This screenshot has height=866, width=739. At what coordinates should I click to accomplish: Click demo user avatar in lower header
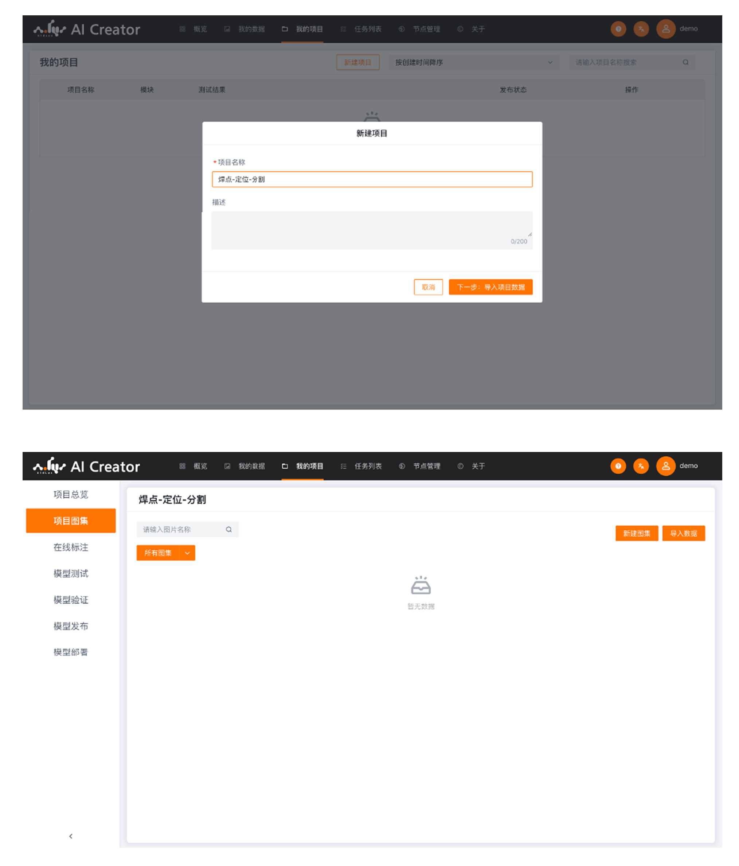coord(665,466)
